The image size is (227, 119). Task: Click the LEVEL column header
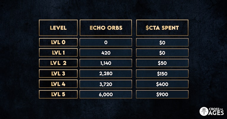coord(58,28)
